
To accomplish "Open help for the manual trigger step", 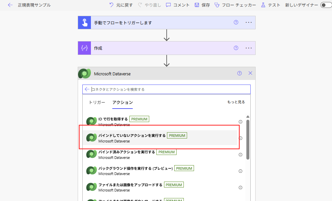I will pyautogui.click(x=236, y=22).
